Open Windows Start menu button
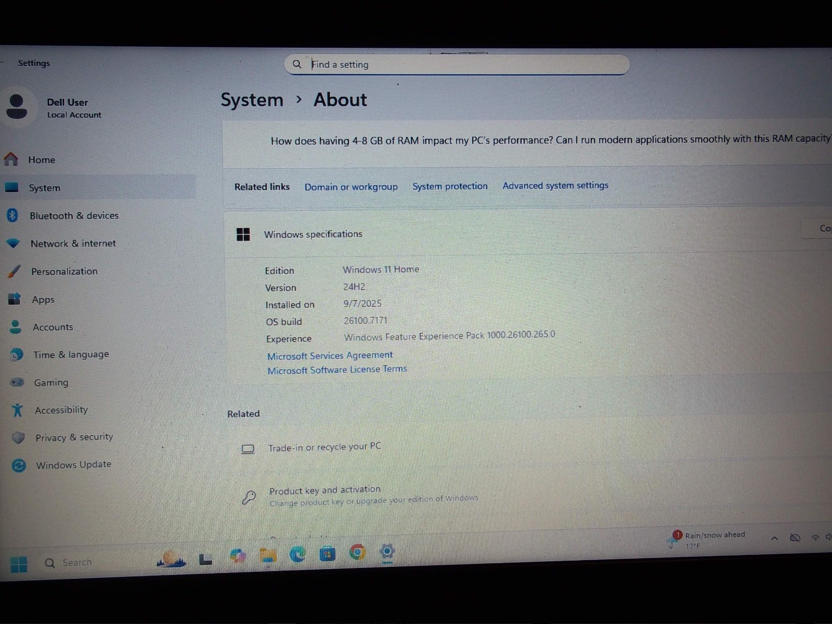Screen dimensions: 832x624 click(x=19, y=564)
